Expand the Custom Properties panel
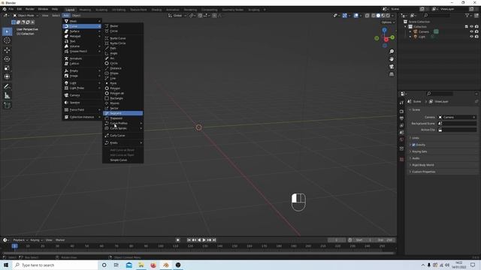Viewport: 481px width, 270px height. pyautogui.click(x=442, y=172)
